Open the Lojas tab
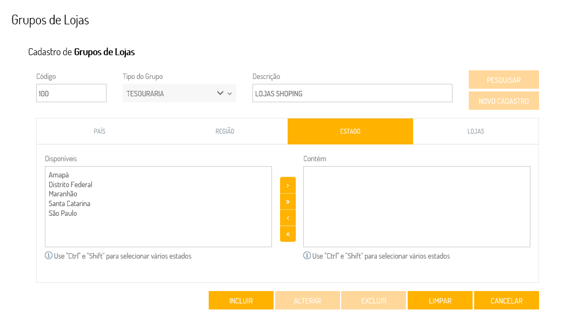 (x=476, y=131)
